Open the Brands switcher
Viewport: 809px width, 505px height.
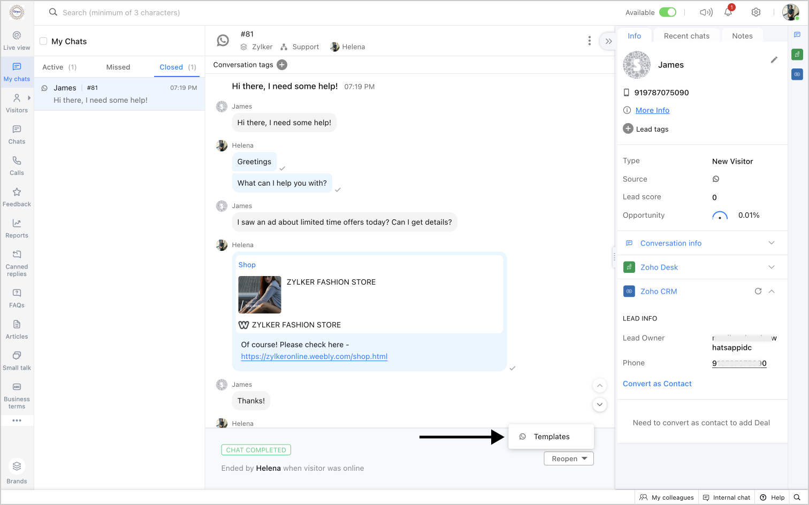(x=17, y=472)
